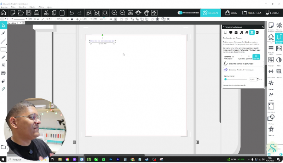Add a new document tab with plus
This screenshot has height=163, width=283.
pos(23,23)
